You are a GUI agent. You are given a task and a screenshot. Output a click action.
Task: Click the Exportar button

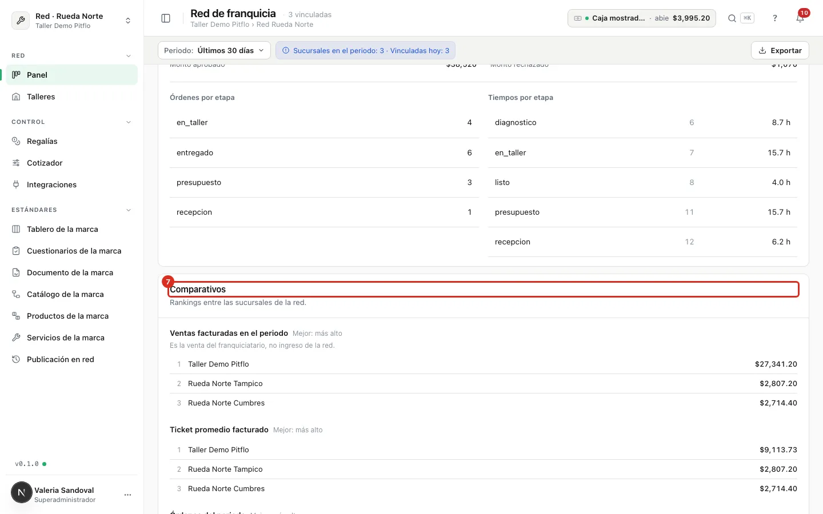point(780,50)
